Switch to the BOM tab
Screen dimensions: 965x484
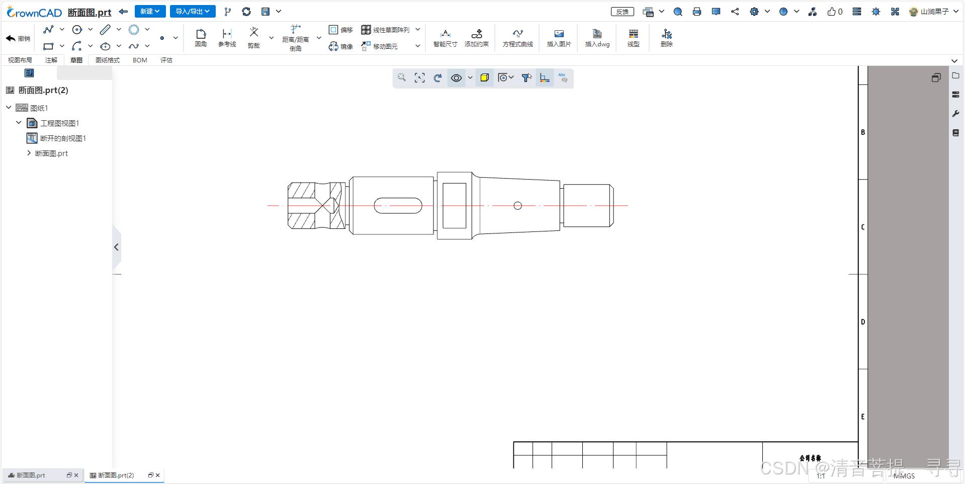[x=140, y=60]
